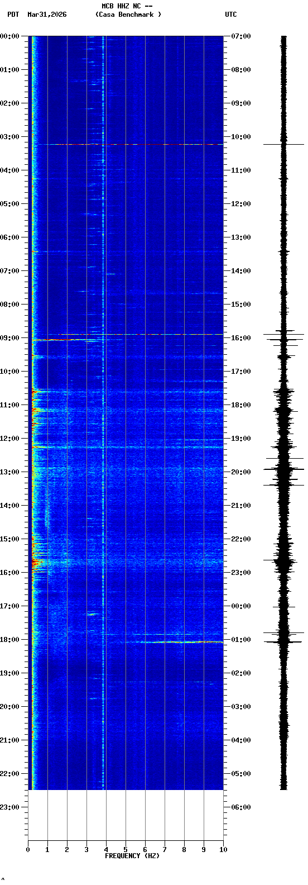The height and width of the screenshot is (885, 308).
Task: Click the 15:00 PDT time label
Action: (x=10, y=539)
